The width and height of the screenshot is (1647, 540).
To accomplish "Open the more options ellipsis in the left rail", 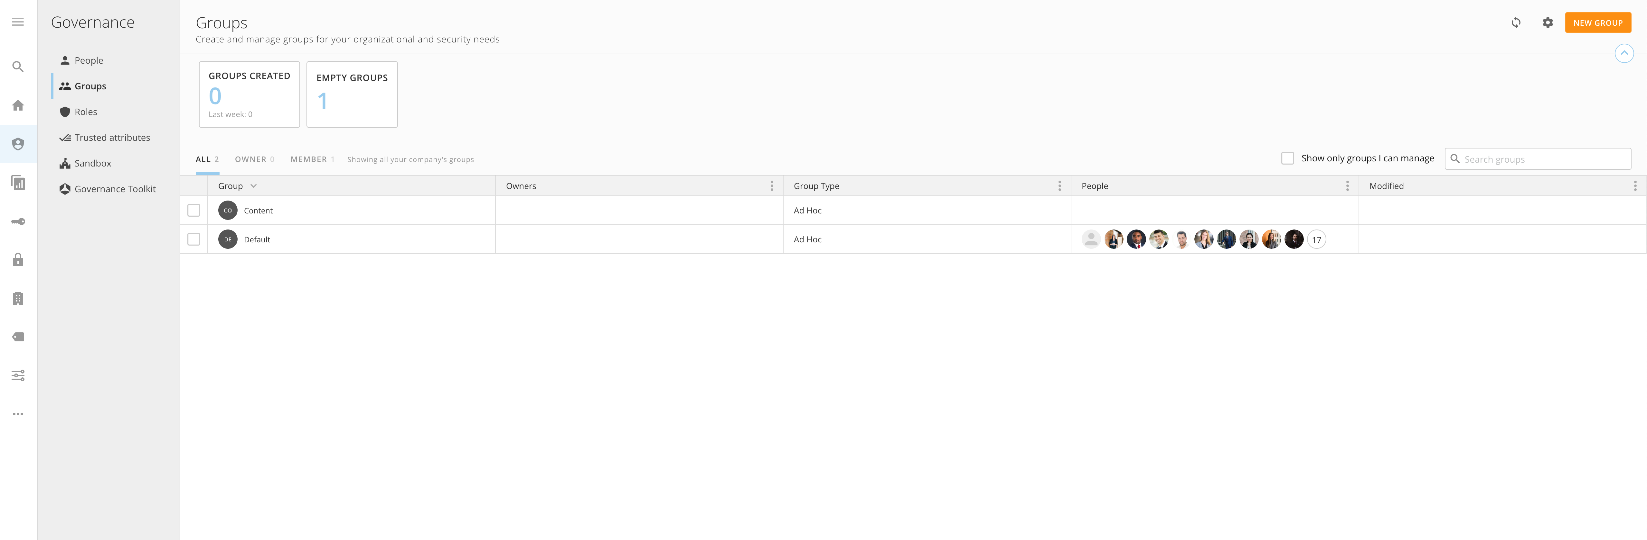I will coord(18,414).
